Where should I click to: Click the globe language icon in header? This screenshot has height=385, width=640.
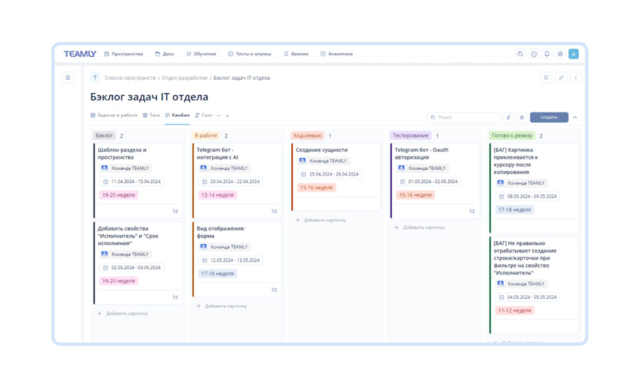[x=560, y=54]
